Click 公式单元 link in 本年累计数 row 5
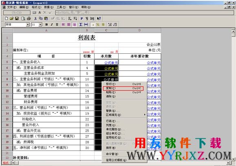This screenshot has width=236, height=166. [154, 63]
